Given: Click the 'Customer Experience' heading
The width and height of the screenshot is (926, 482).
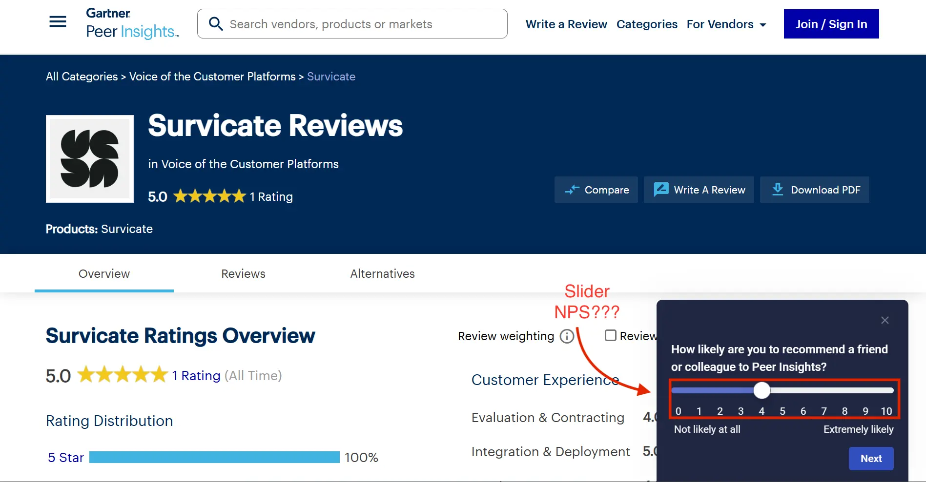Looking at the screenshot, I should [x=545, y=380].
